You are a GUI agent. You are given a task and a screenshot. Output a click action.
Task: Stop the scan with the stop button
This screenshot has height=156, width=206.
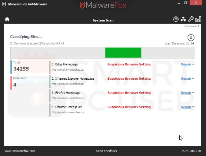coord(191,38)
